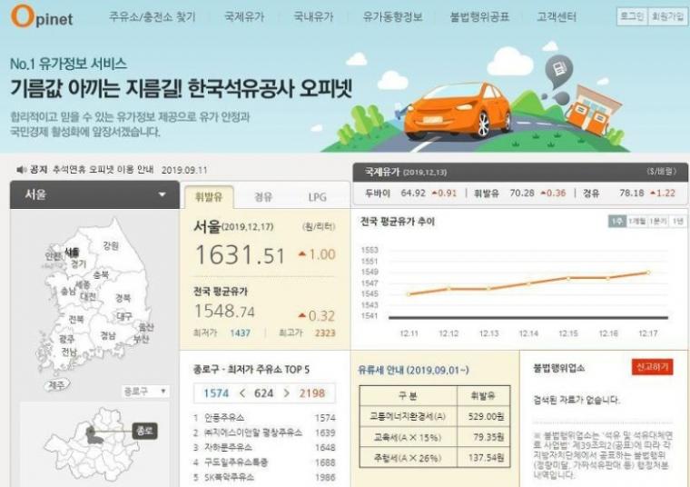
Task: Open 국내유가 menu item
Action: click(x=313, y=16)
